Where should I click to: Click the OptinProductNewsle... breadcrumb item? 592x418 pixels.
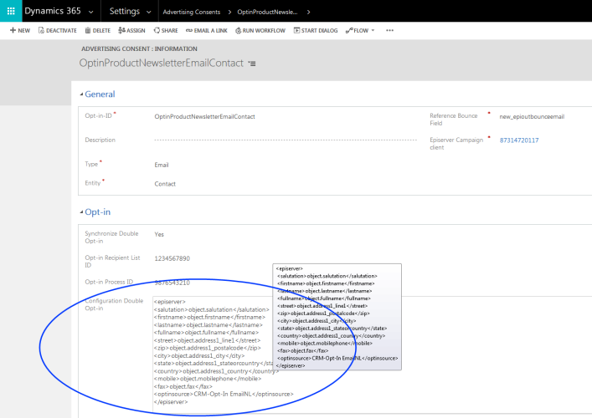pyautogui.click(x=269, y=12)
